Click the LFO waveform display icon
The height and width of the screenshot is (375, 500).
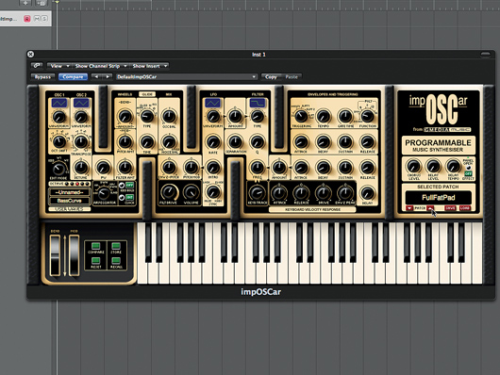pos(212,103)
